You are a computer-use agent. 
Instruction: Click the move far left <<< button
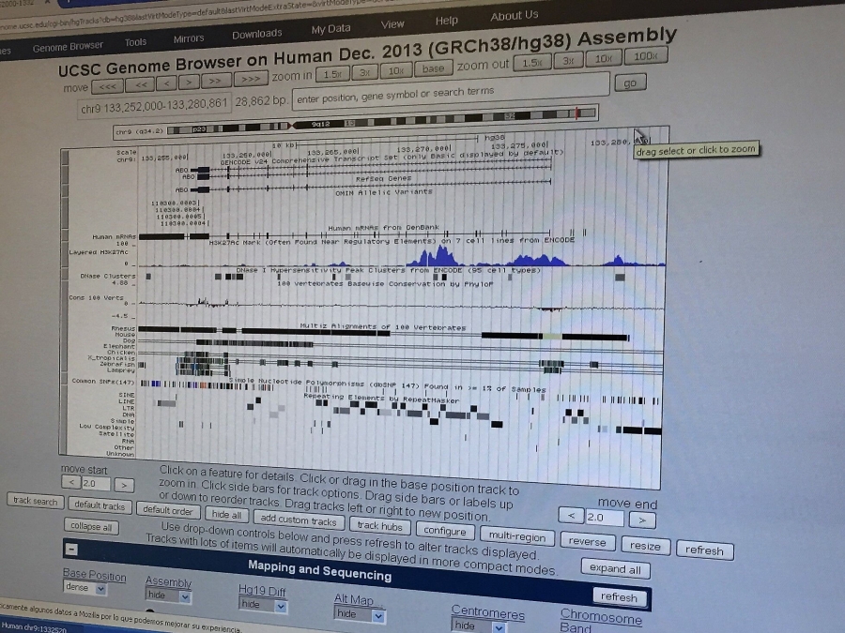coord(107,86)
